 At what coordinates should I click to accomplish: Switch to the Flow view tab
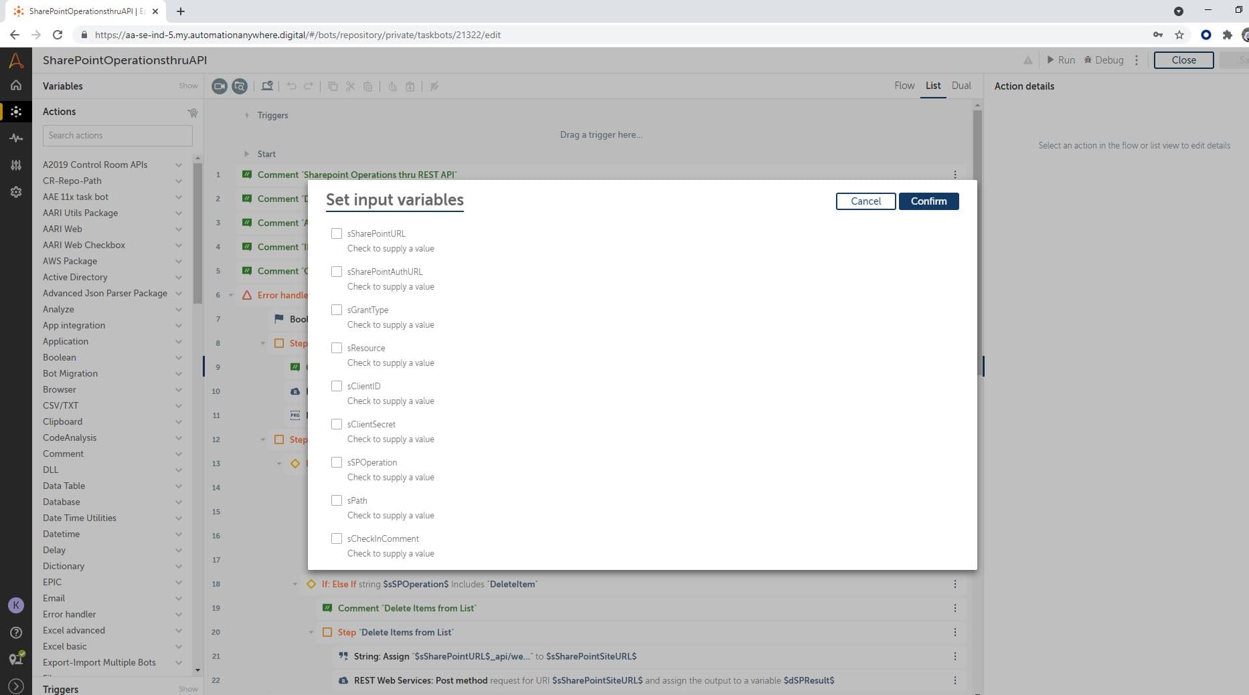[904, 86]
